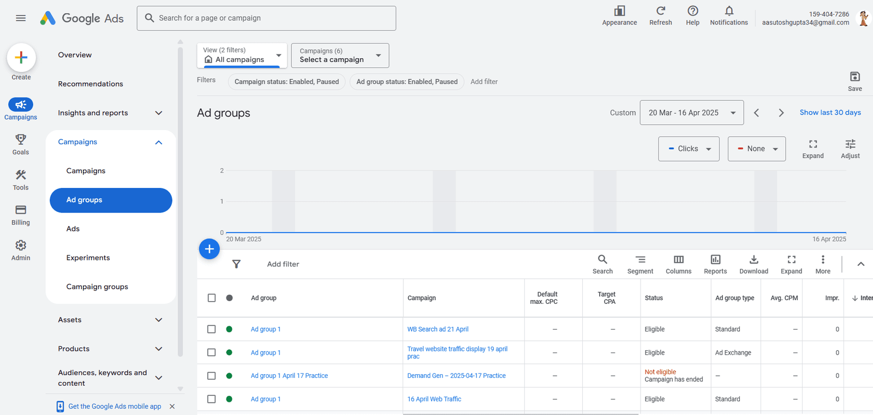Open Ads in the Campaigns submenu
Image resolution: width=873 pixels, height=415 pixels.
(x=73, y=229)
